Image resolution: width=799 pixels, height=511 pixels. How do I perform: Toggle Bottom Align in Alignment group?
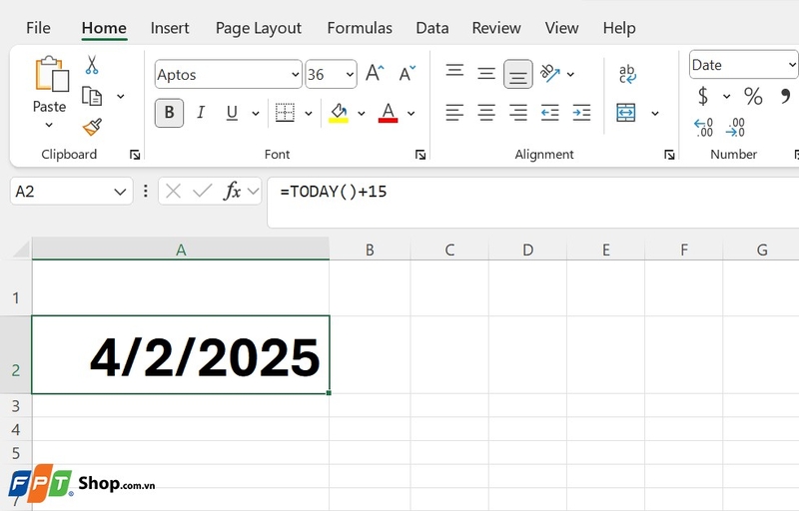click(518, 74)
